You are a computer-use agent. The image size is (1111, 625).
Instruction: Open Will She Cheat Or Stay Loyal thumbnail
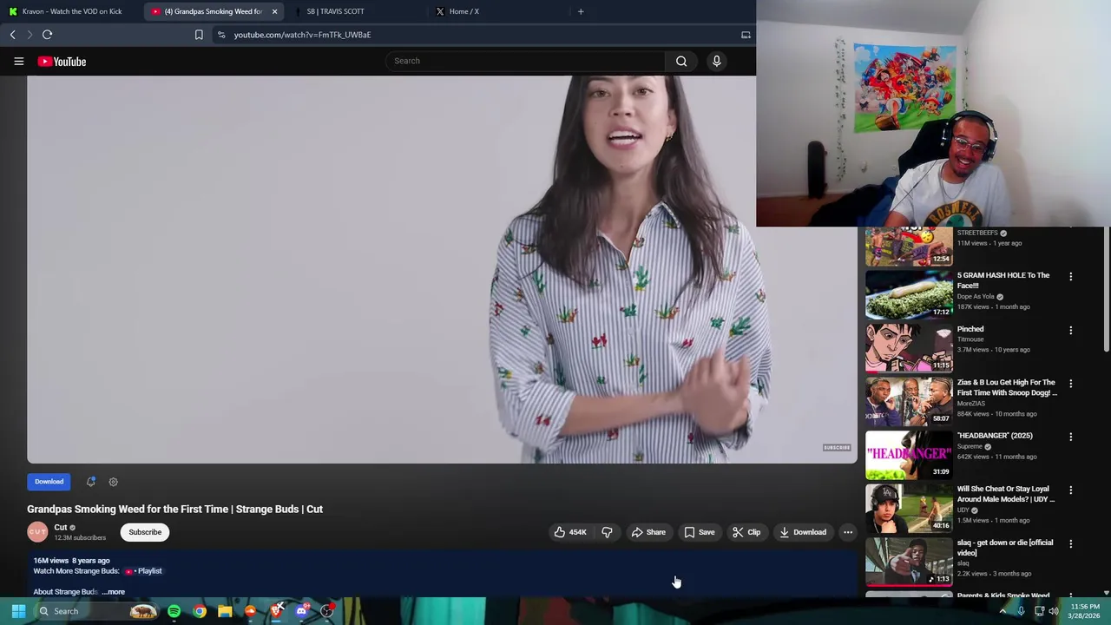909,507
